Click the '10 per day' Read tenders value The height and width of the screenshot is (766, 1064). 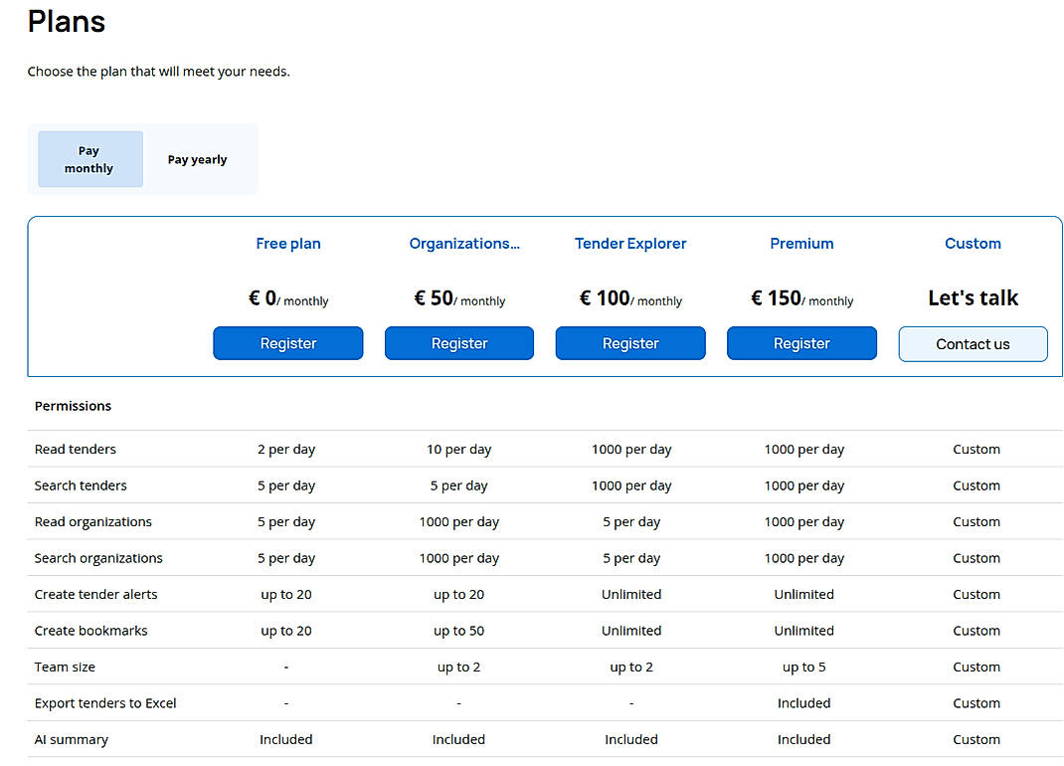[x=458, y=449]
